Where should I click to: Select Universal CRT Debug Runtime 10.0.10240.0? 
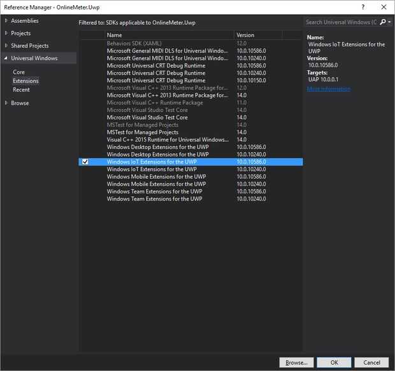(x=190, y=73)
